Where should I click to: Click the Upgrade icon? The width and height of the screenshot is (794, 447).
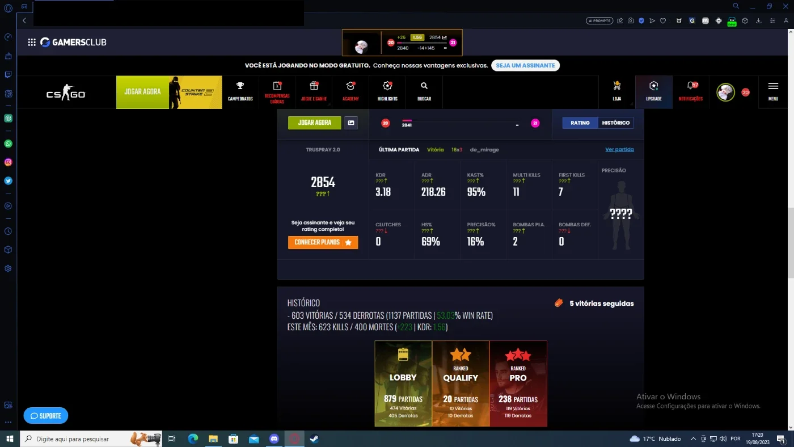[654, 92]
